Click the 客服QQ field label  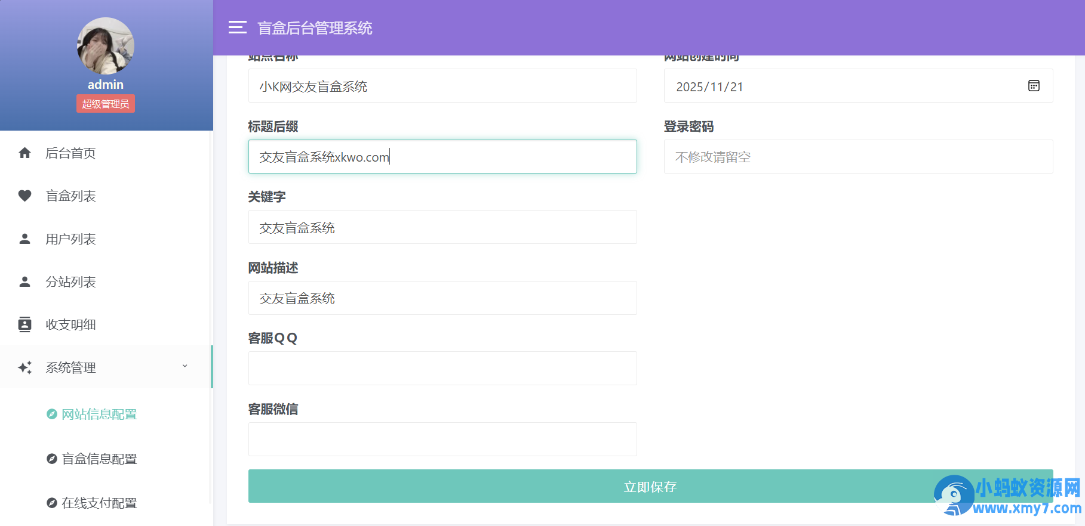click(273, 338)
